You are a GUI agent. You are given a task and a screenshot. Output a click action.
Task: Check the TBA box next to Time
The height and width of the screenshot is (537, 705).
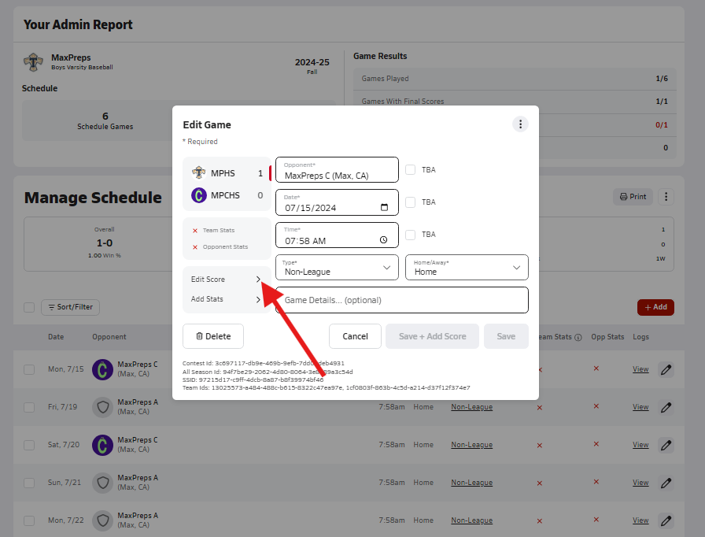tap(410, 235)
